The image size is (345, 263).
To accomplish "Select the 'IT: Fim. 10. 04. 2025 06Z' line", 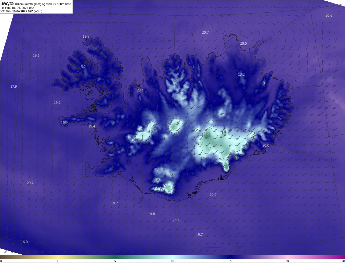I will 18,8.
